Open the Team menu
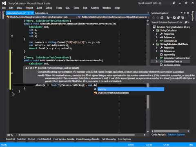The height and width of the screenshot is (147, 196). pyautogui.click(x=59, y=8)
